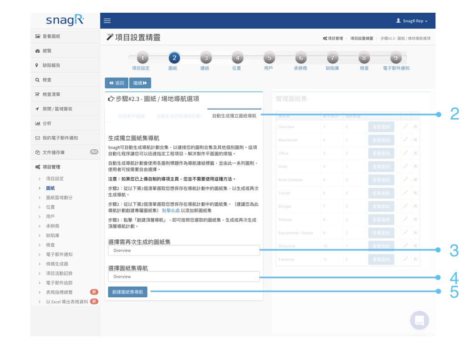466x349 pixels.
Task: Delete the Railway drawing set
Action: pyautogui.click(x=415, y=219)
